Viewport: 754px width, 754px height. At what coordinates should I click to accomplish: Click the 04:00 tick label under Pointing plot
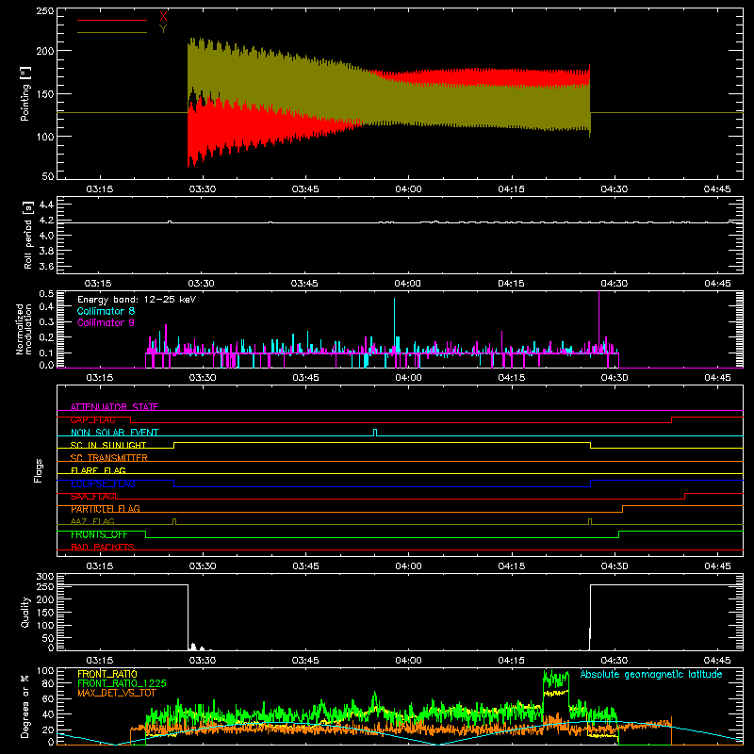click(x=408, y=189)
